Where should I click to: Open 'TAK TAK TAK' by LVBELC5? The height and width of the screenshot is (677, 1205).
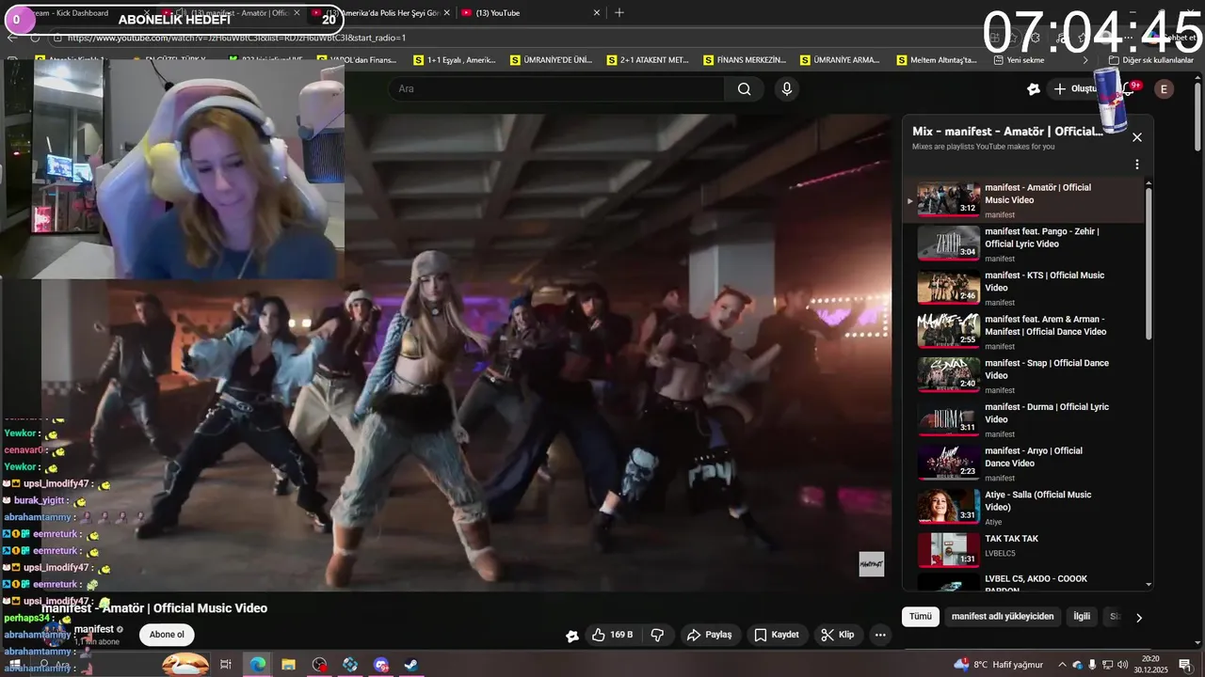tap(1026, 550)
